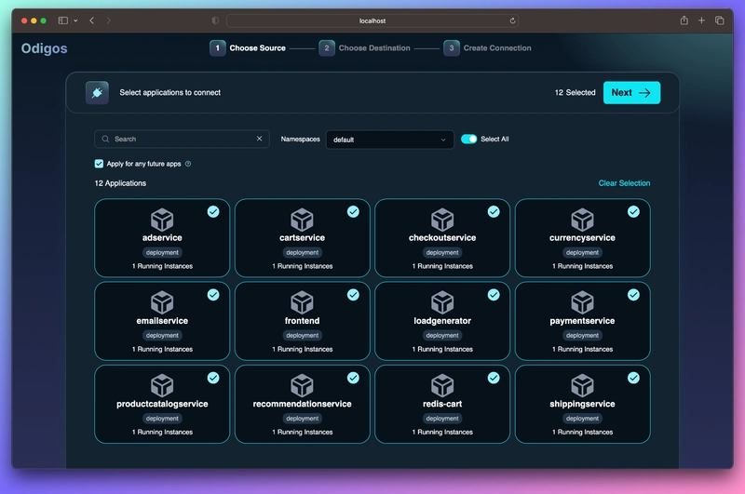Click the help icon next to future apps
Image resolution: width=745 pixels, height=494 pixels.
point(188,164)
